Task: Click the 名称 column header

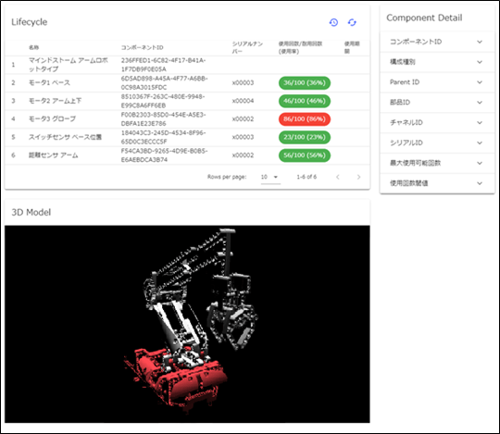Action: pyautogui.click(x=34, y=47)
